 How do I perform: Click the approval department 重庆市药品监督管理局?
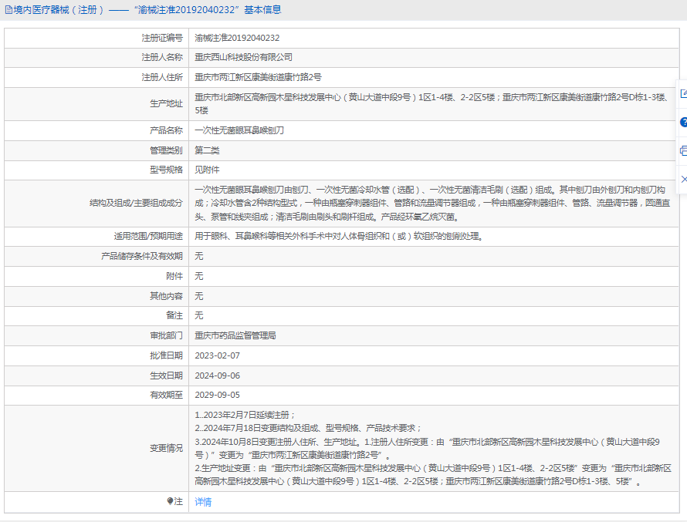pyautogui.click(x=235, y=335)
